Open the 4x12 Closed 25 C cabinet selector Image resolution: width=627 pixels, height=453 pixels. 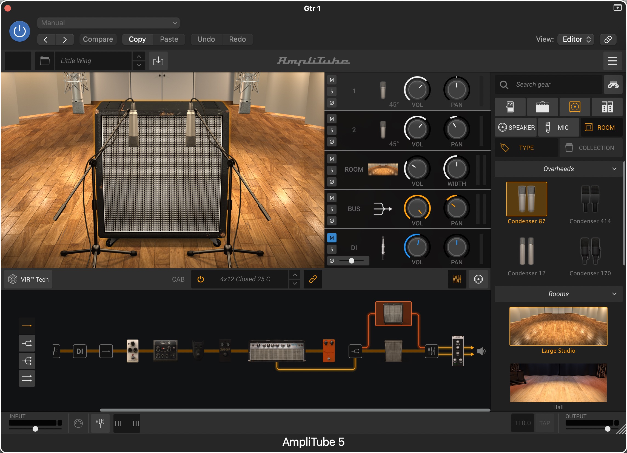(245, 279)
